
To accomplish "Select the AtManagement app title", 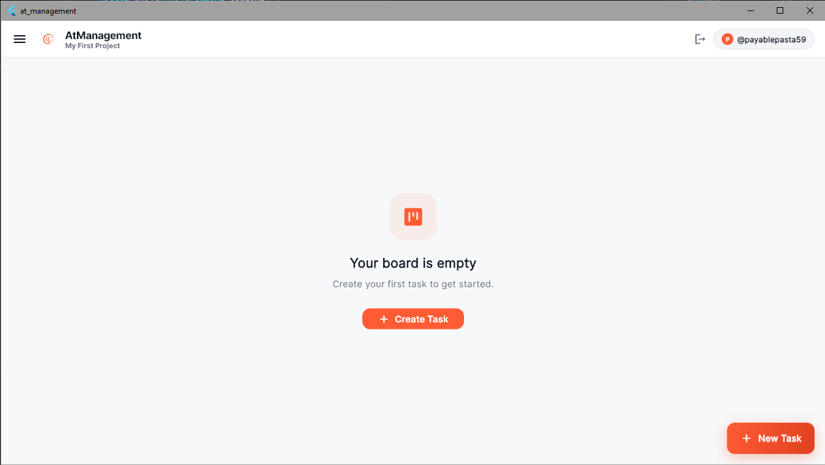I will (103, 35).
